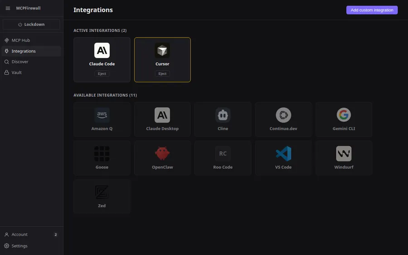The width and height of the screenshot is (408, 255).
Task: Click the MCPFirewall app title
Action: tap(29, 8)
